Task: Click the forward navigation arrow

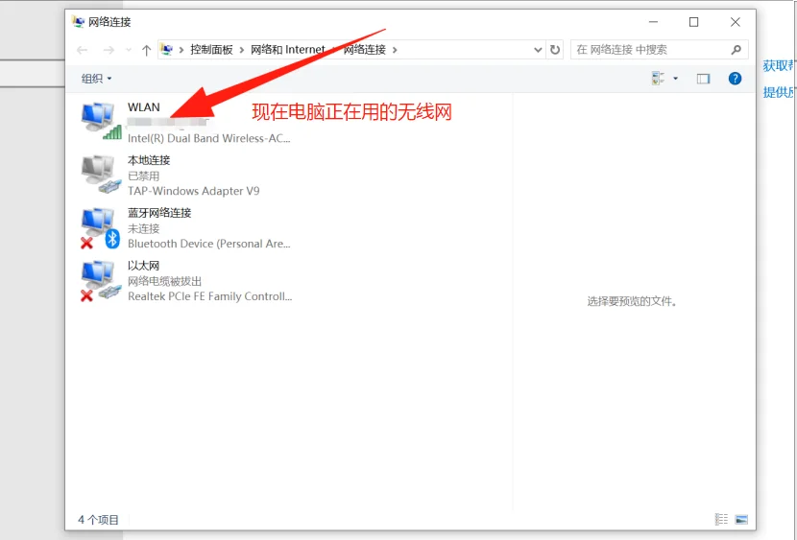Action: tap(109, 50)
